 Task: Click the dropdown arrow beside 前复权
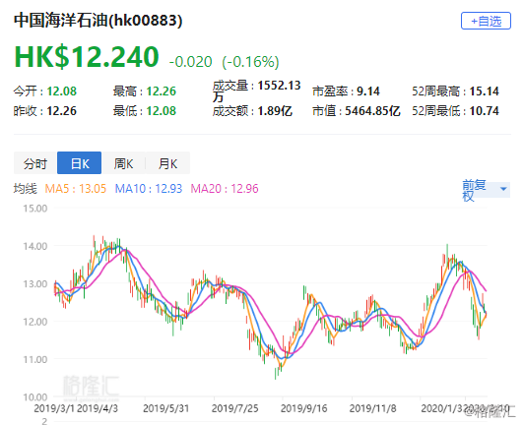pos(503,189)
